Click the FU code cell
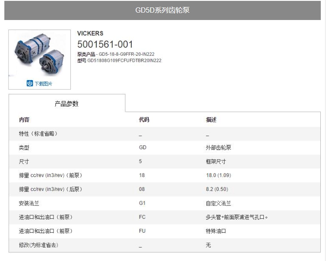This screenshot has width=326, height=261. point(142,231)
